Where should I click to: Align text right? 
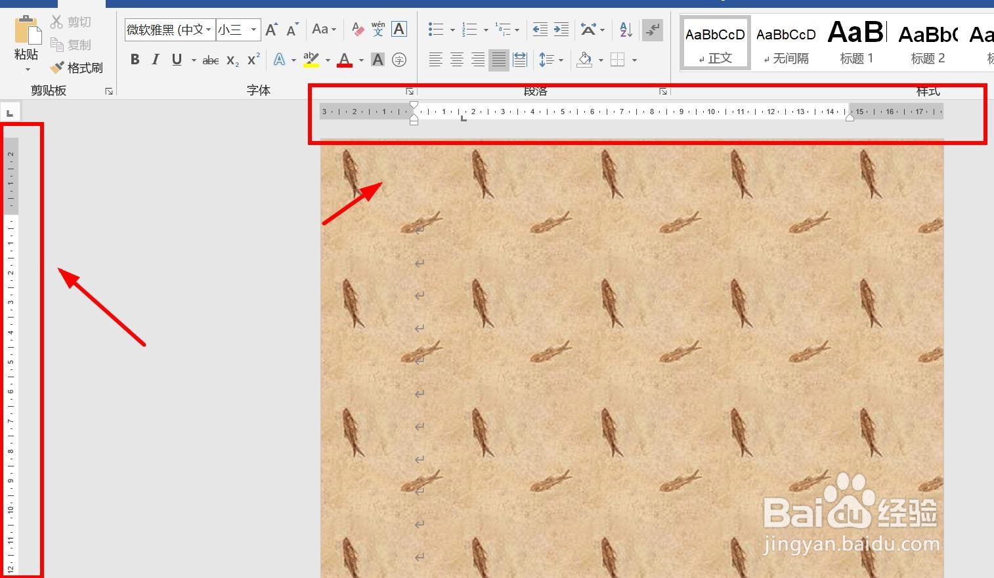coord(477,60)
